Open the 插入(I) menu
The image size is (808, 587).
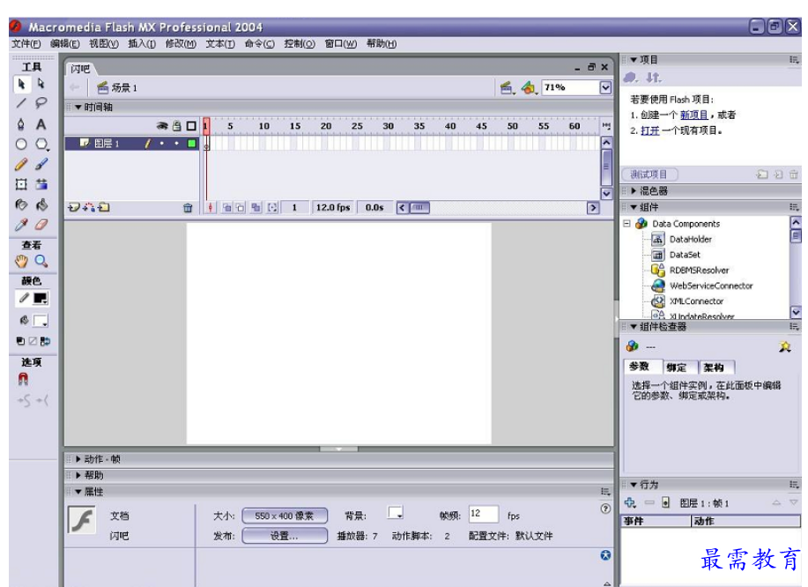(x=142, y=44)
